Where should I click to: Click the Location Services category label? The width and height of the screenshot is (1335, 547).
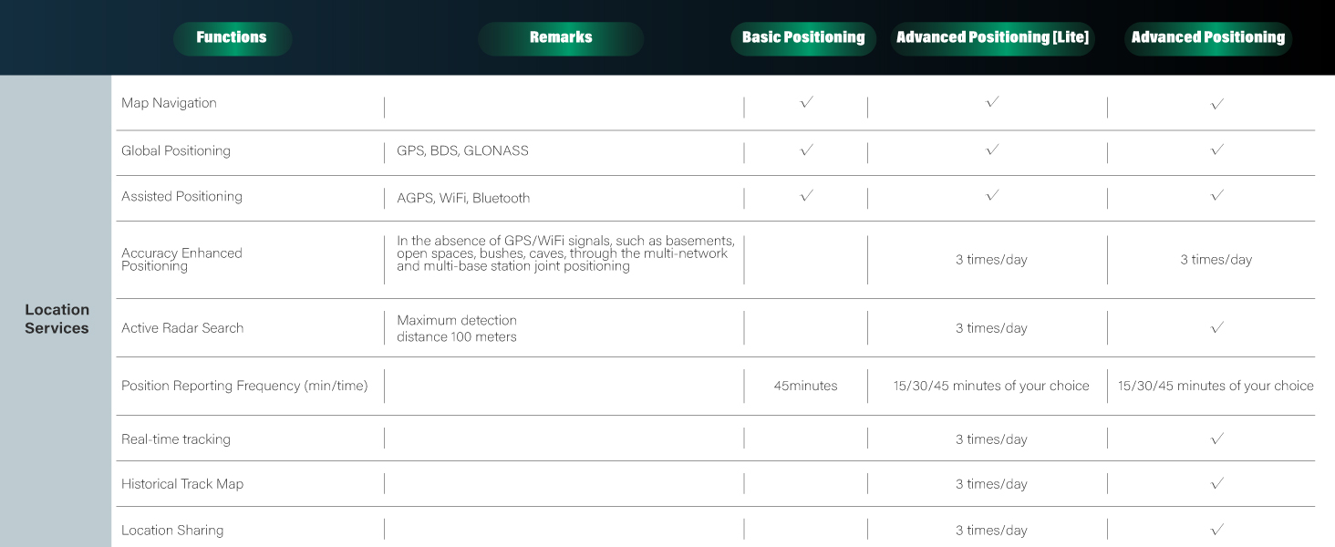57,319
